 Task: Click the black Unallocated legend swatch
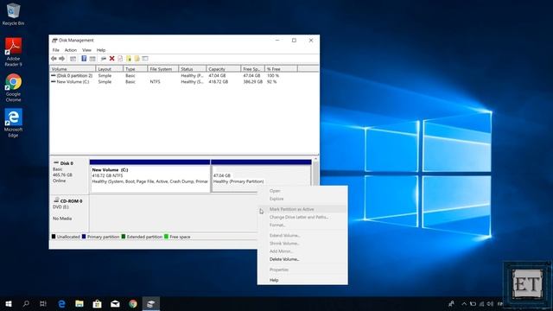point(54,237)
